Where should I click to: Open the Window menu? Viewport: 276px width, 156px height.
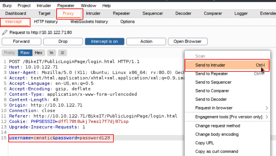click(89, 6)
